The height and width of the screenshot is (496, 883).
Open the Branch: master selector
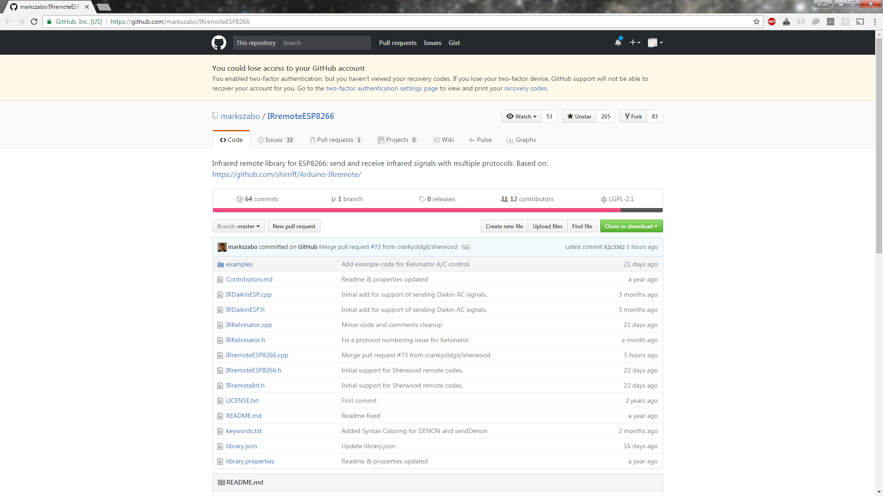(238, 226)
